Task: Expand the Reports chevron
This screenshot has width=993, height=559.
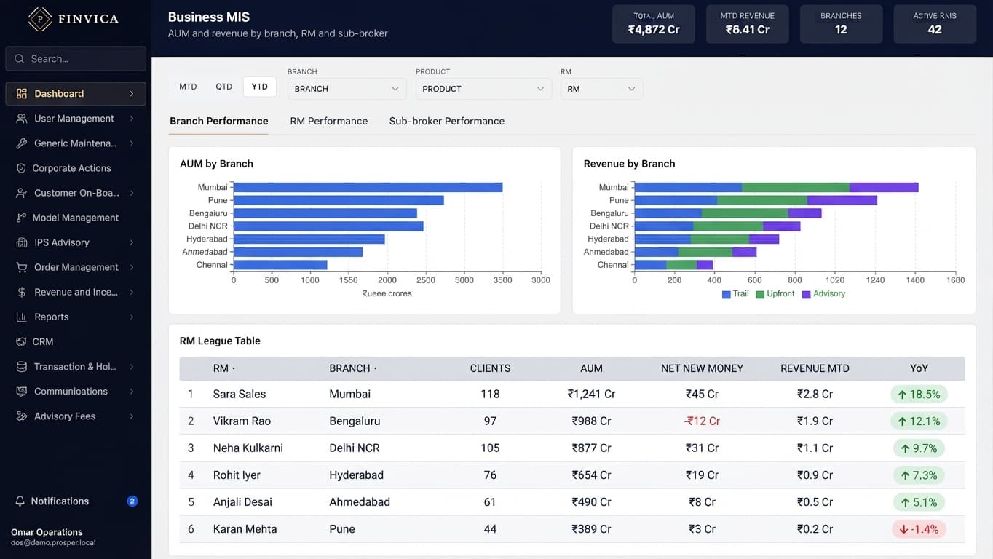Action: click(132, 317)
